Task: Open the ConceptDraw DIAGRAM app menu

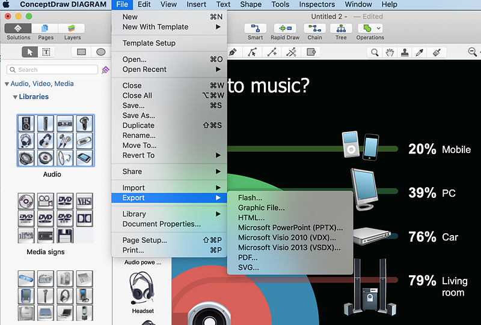Action: point(63,4)
